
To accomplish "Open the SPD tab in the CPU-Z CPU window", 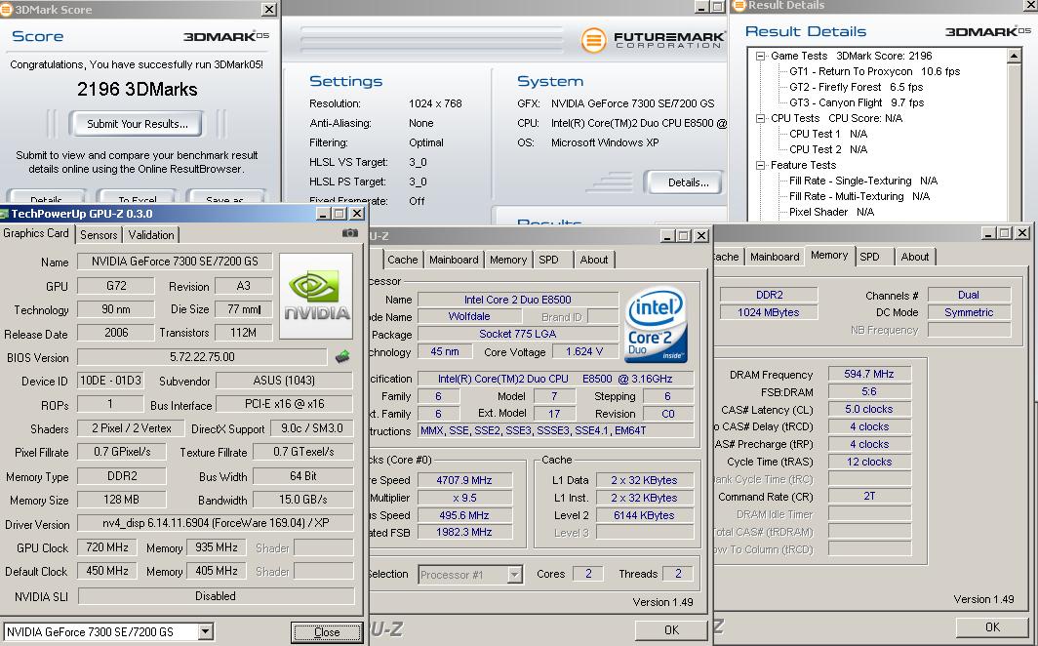I will 548,260.
